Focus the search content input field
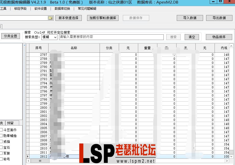235x165 pixels. pos(111,37)
